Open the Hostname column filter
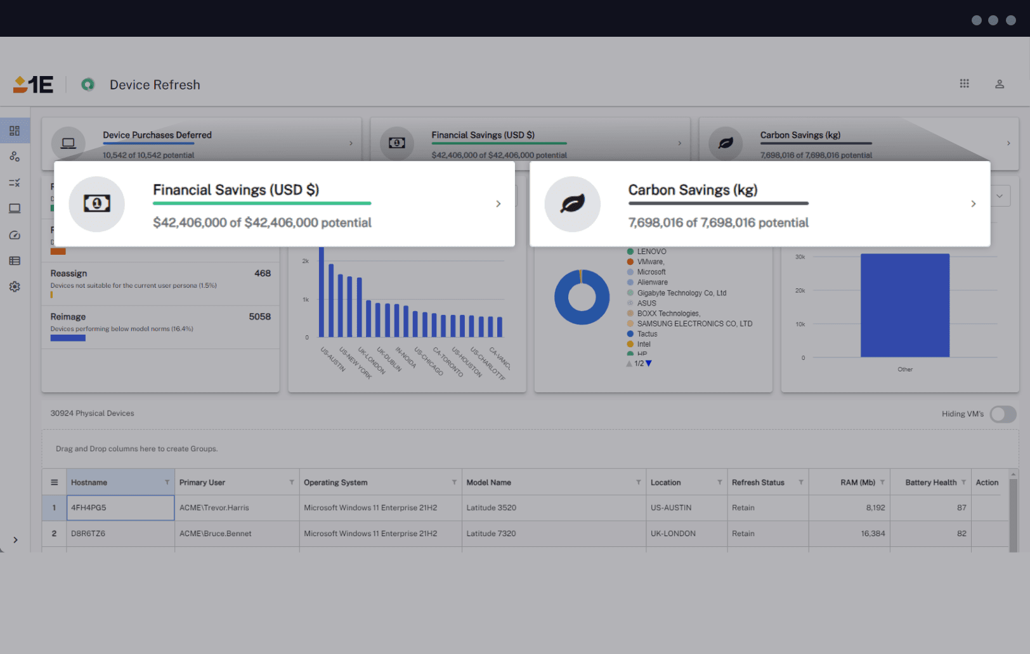Screen dimensions: 1030x654 point(167,482)
